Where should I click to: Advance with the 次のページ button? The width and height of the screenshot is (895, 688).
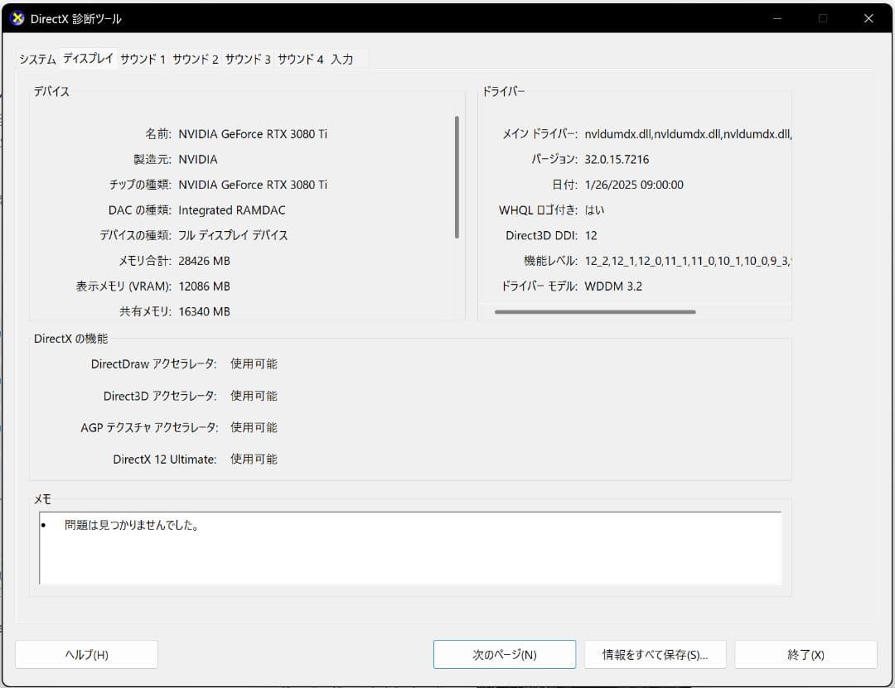click(x=504, y=654)
